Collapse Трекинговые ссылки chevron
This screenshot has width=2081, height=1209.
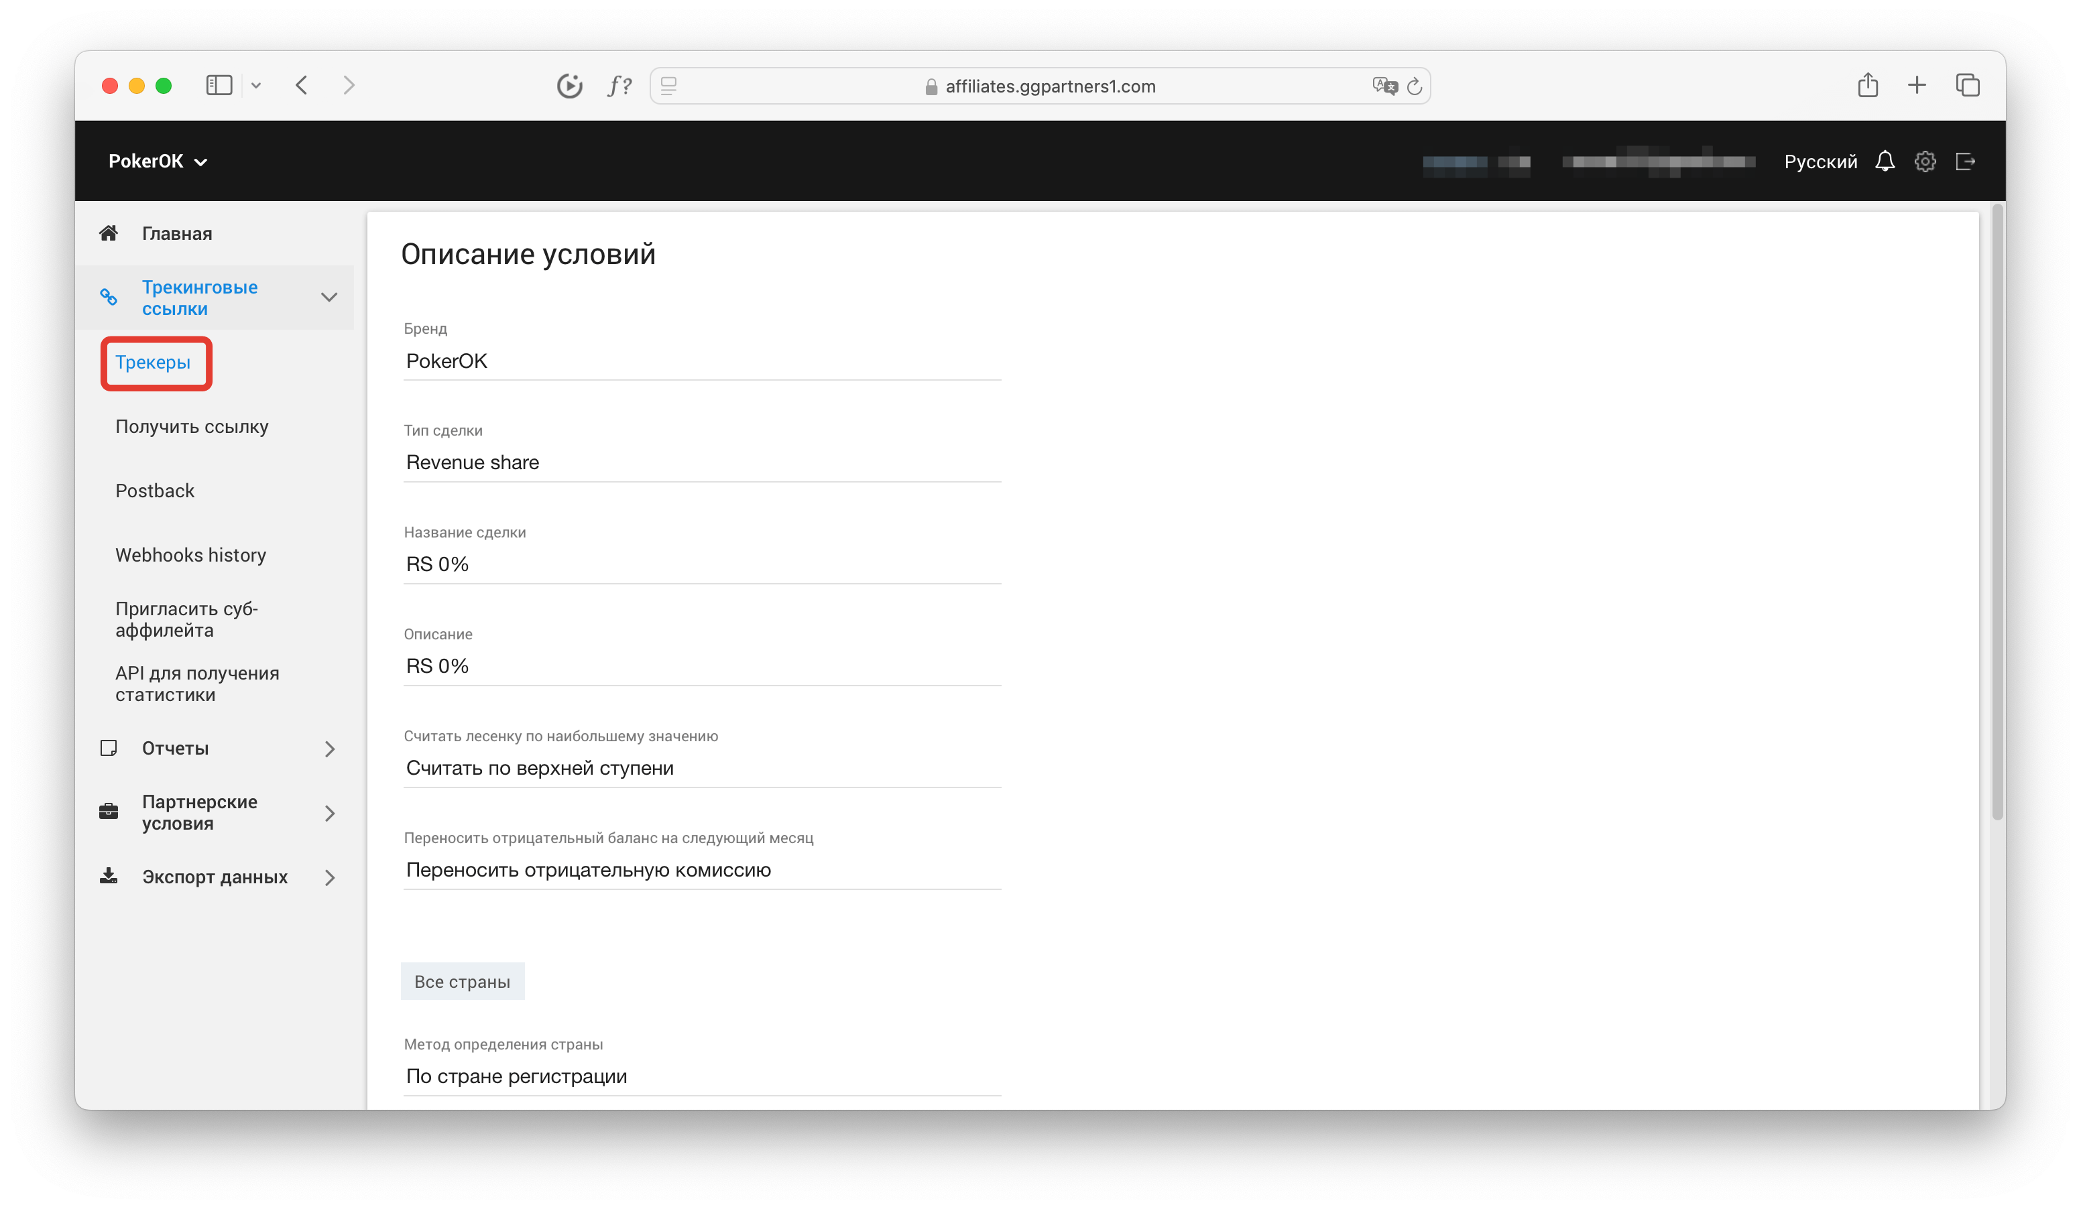click(x=329, y=297)
